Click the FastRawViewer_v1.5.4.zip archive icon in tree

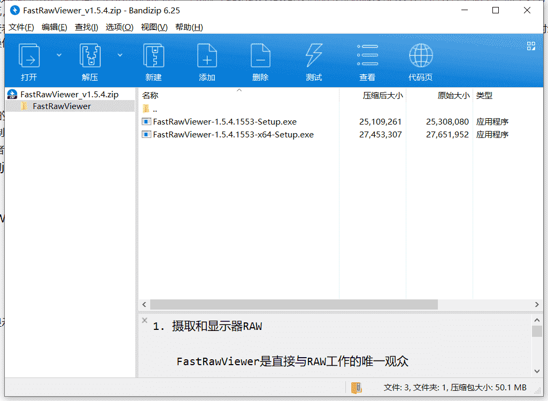pos(12,95)
